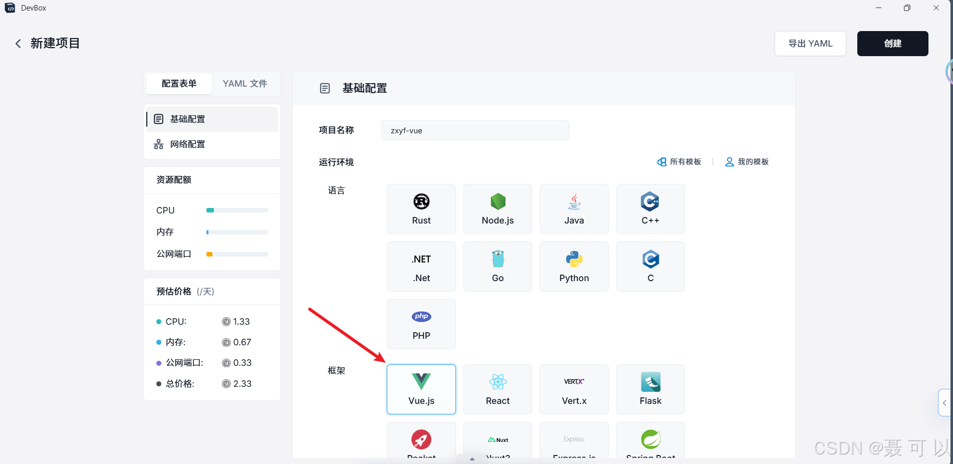Click the 基础配置 header document icon
This screenshot has width=953, height=464.
point(325,88)
